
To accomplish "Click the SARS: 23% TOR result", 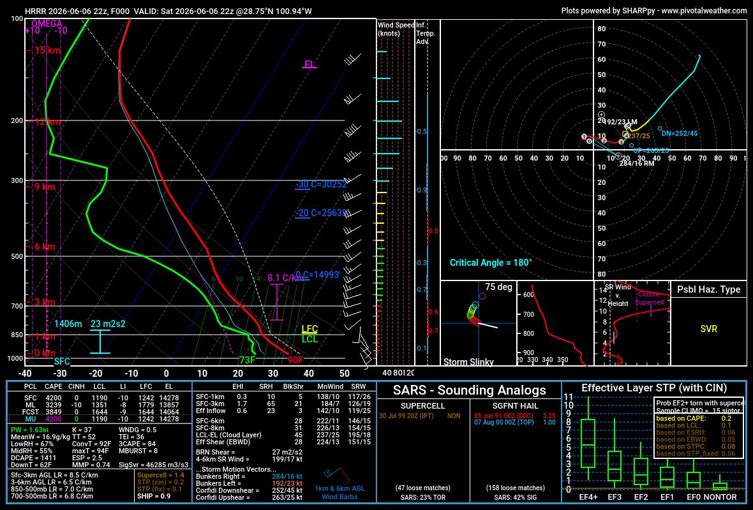I will tap(422, 497).
